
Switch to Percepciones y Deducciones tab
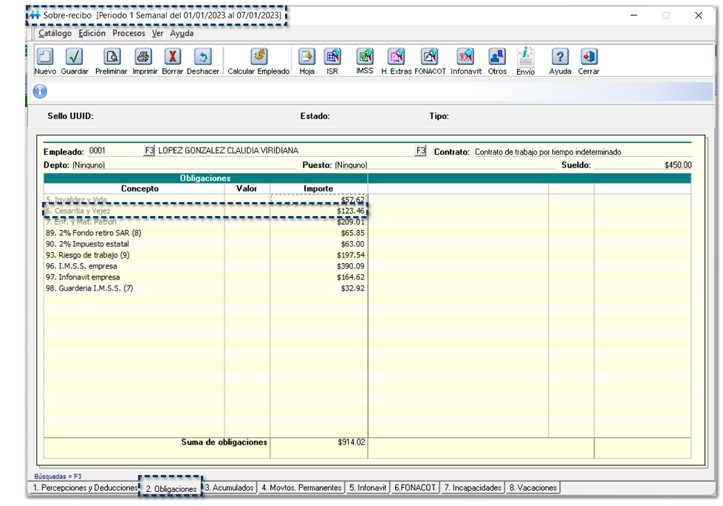click(83, 488)
